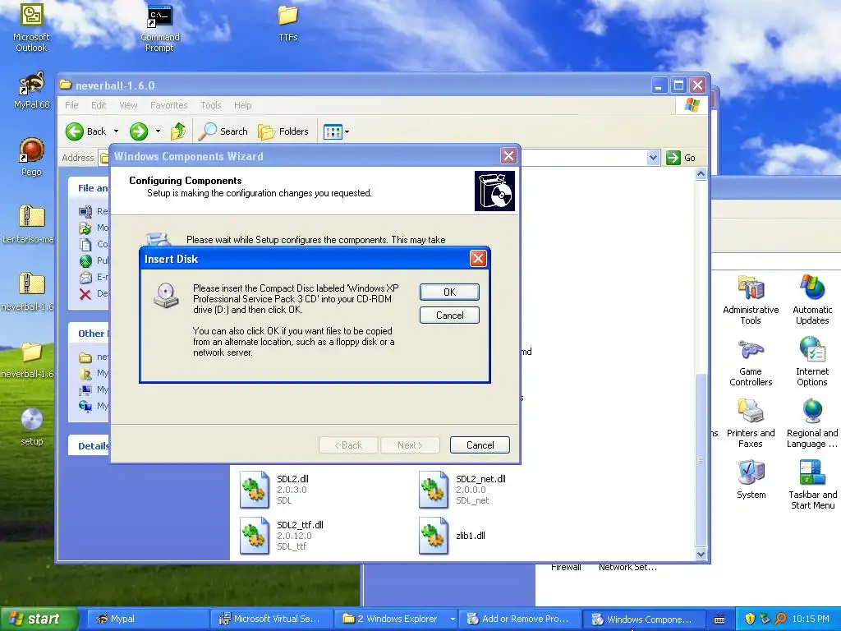Open the Microsoft Outlook desktop icon
Image resolution: width=841 pixels, height=631 pixels.
point(31,28)
